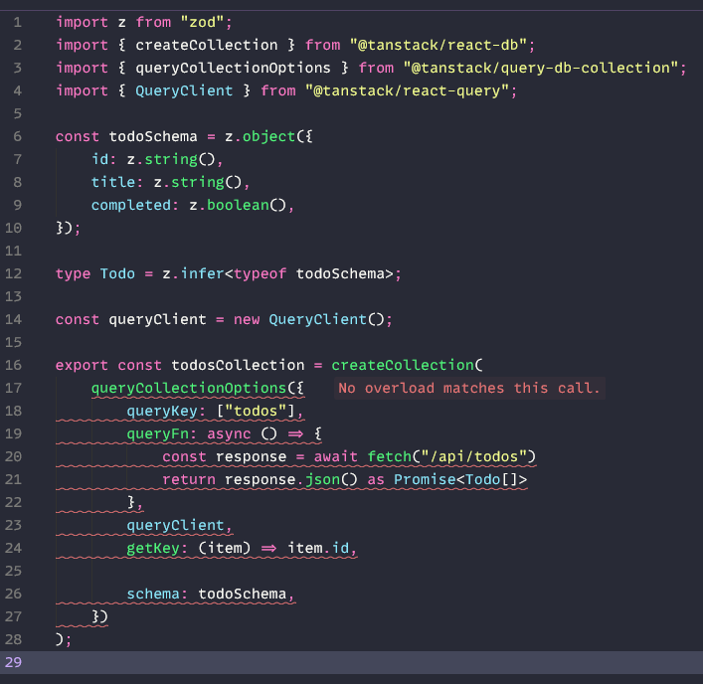Click Promise<Todo[]> on line 21
The image size is (703, 684).
pyautogui.click(x=460, y=479)
